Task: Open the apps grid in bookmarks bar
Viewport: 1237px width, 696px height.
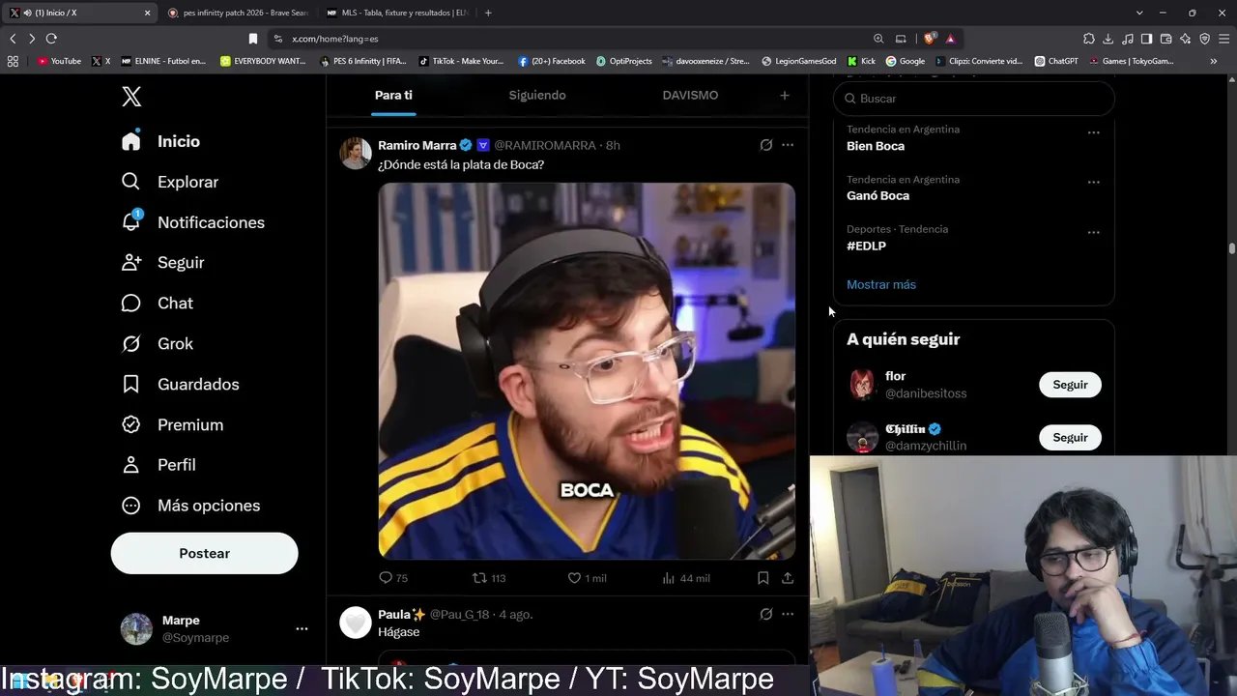Action: pos(13,61)
